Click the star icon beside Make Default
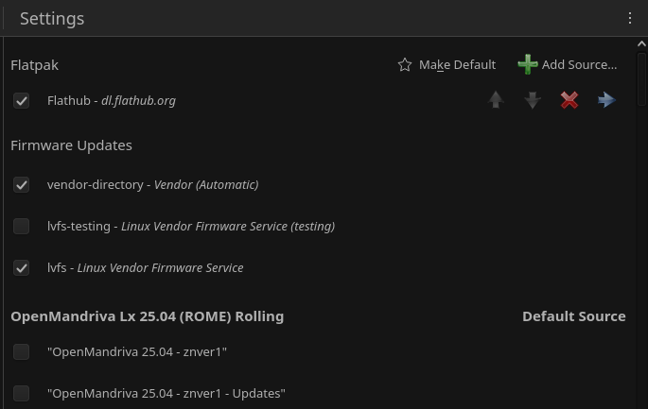Screen dimensions: 648x409 pyautogui.click(x=405, y=65)
